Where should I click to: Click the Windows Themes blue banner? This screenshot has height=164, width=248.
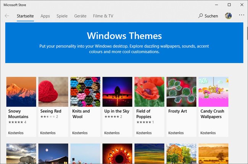124,43
